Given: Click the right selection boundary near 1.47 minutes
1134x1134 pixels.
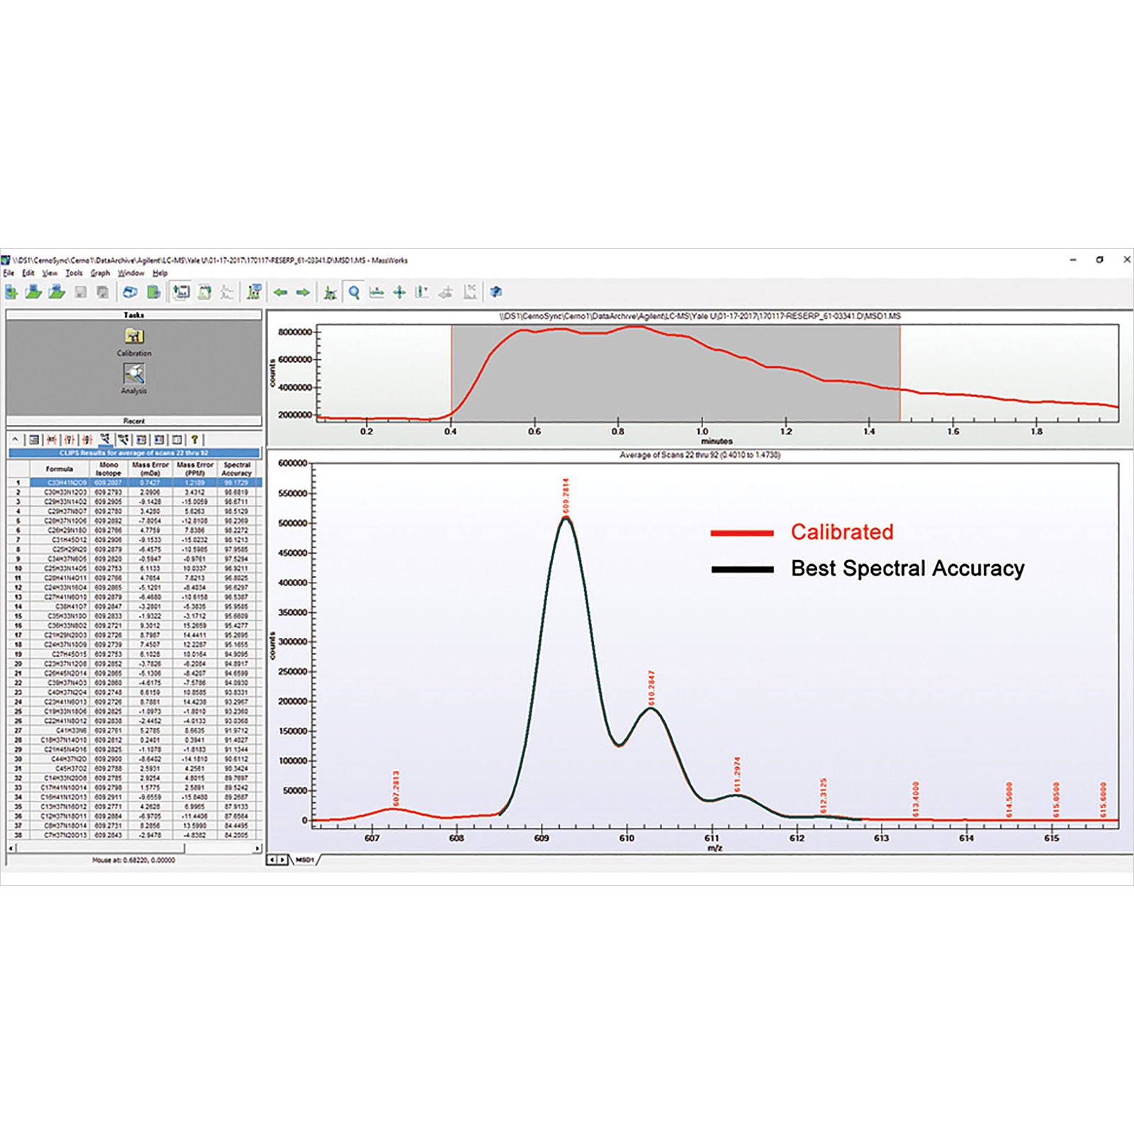Looking at the screenshot, I should pos(900,374).
